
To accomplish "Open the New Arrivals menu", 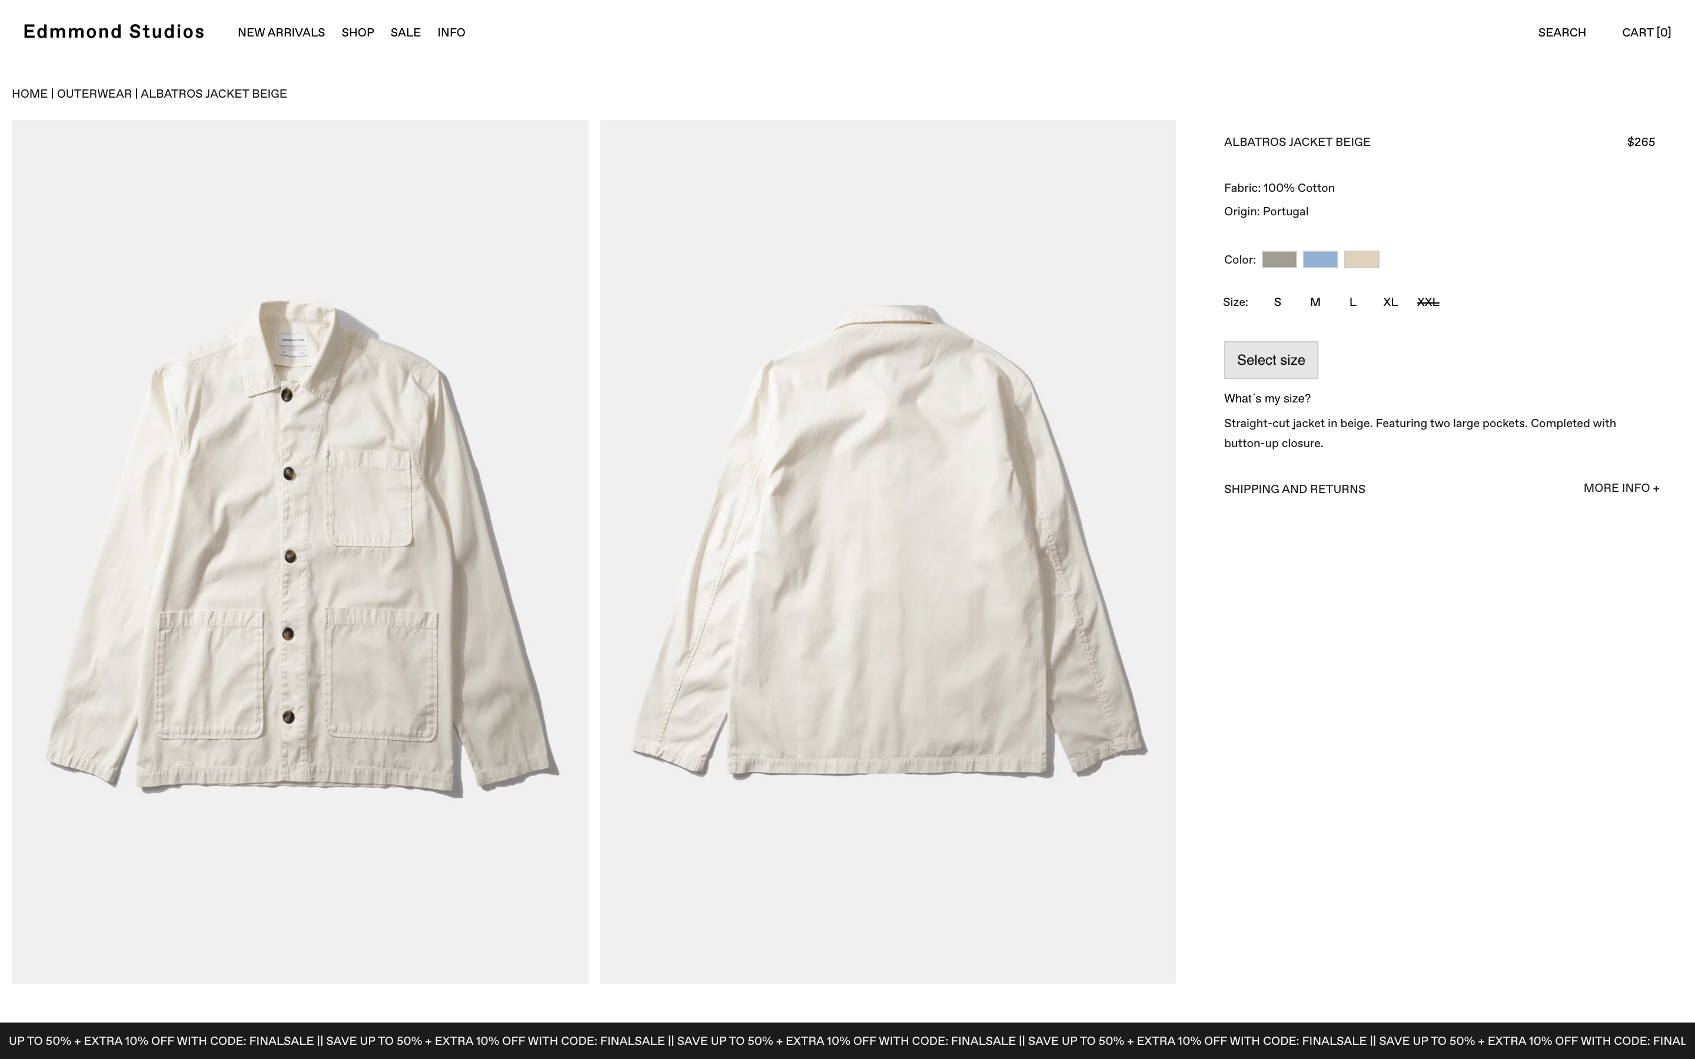I will 281,33.
